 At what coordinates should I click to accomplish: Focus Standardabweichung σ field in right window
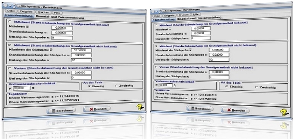coord(201,33)
